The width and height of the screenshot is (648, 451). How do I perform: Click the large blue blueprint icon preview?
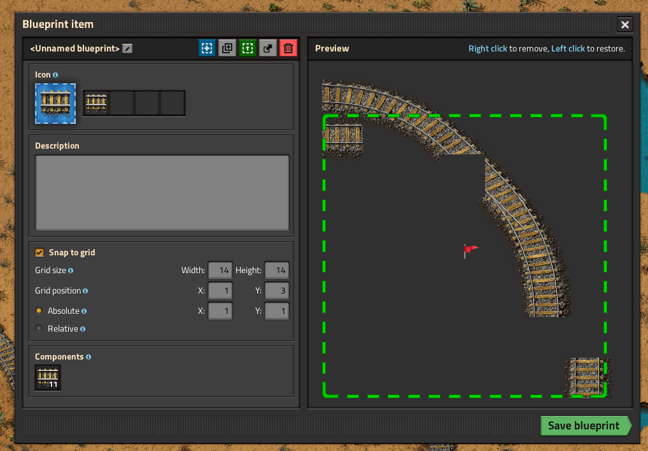click(x=55, y=104)
